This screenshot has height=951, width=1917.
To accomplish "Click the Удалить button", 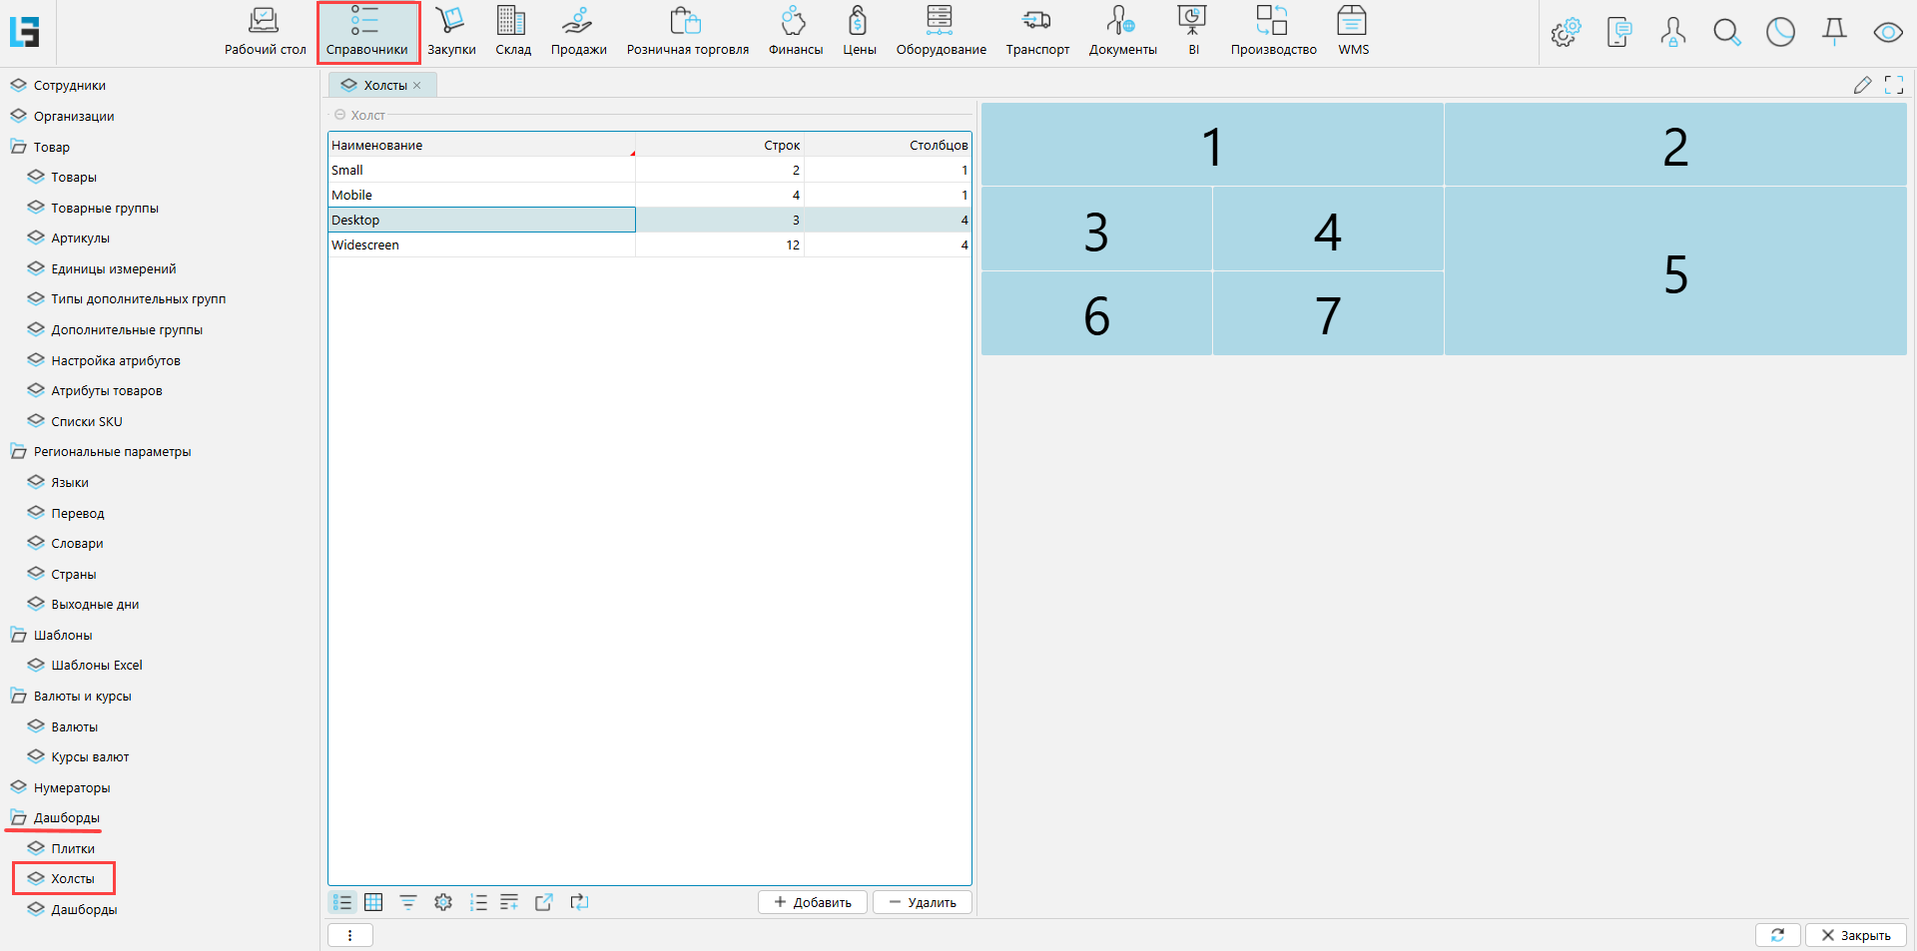I will pyautogui.click(x=923, y=902).
